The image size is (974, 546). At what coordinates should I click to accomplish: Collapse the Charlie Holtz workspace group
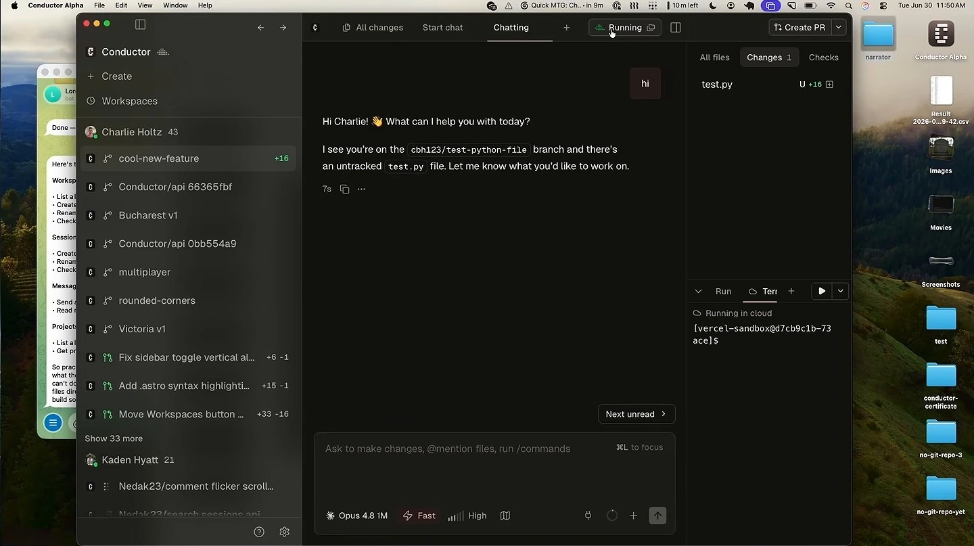139,132
